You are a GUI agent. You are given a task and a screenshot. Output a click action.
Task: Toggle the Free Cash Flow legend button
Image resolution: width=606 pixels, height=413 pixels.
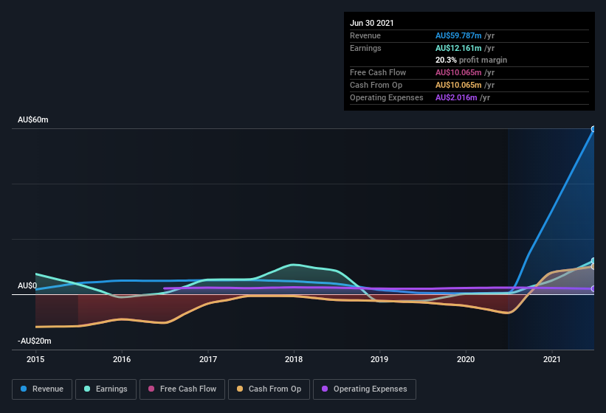coord(182,389)
